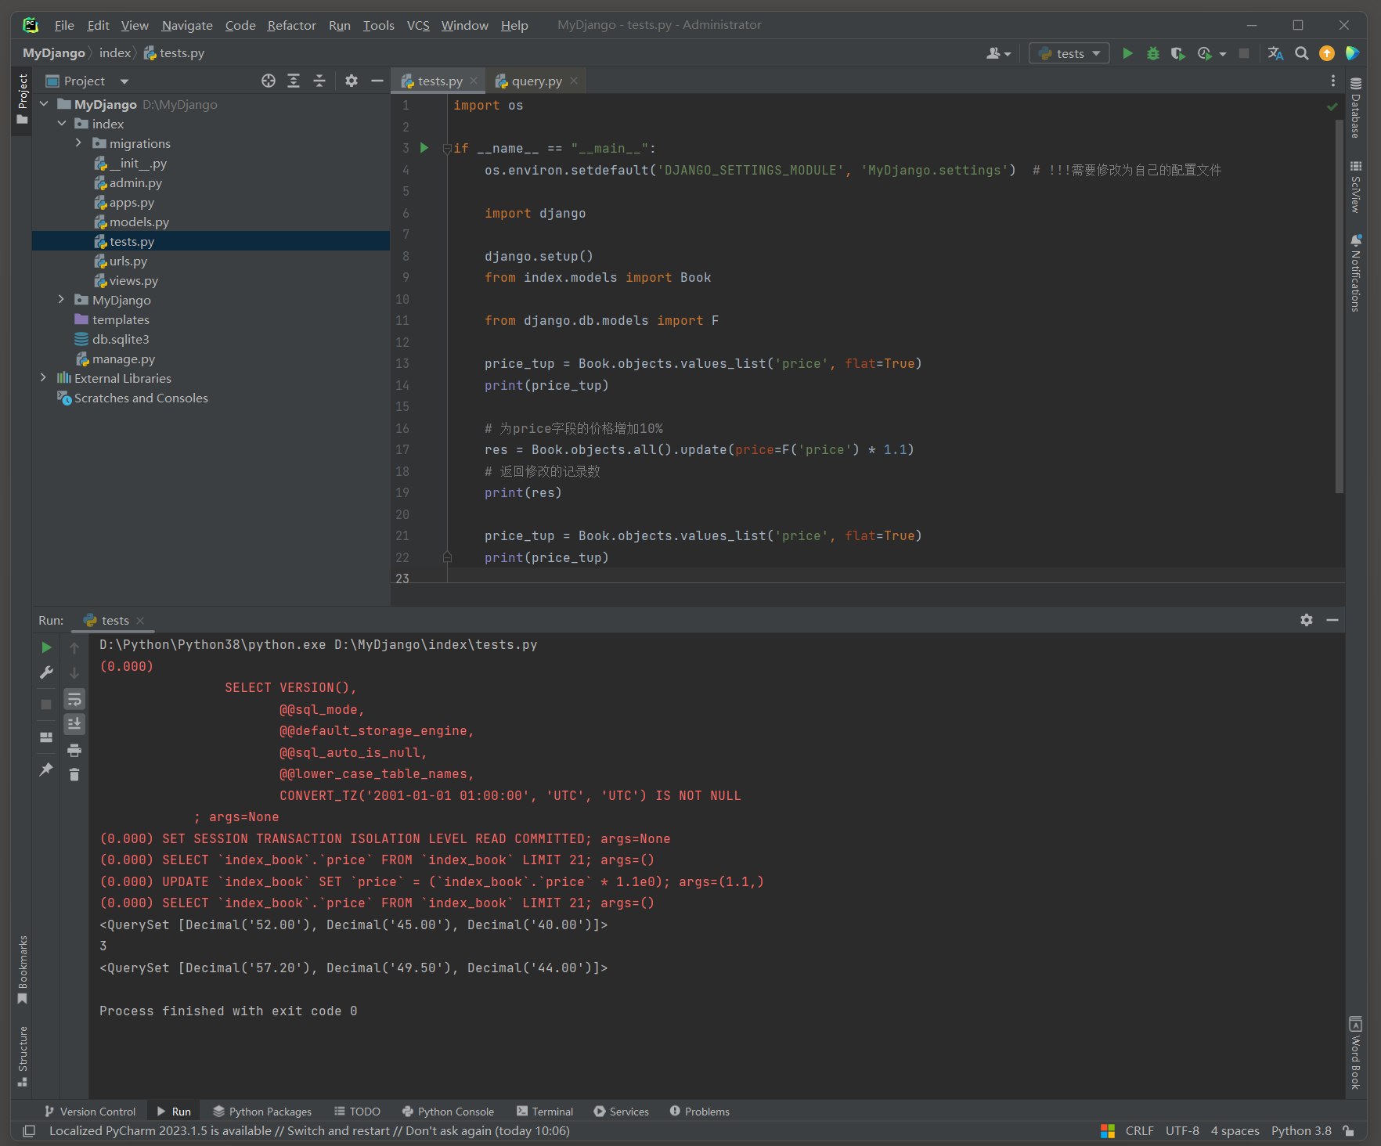The image size is (1381, 1146).
Task: Open the Tools menu
Action: pyautogui.click(x=379, y=25)
